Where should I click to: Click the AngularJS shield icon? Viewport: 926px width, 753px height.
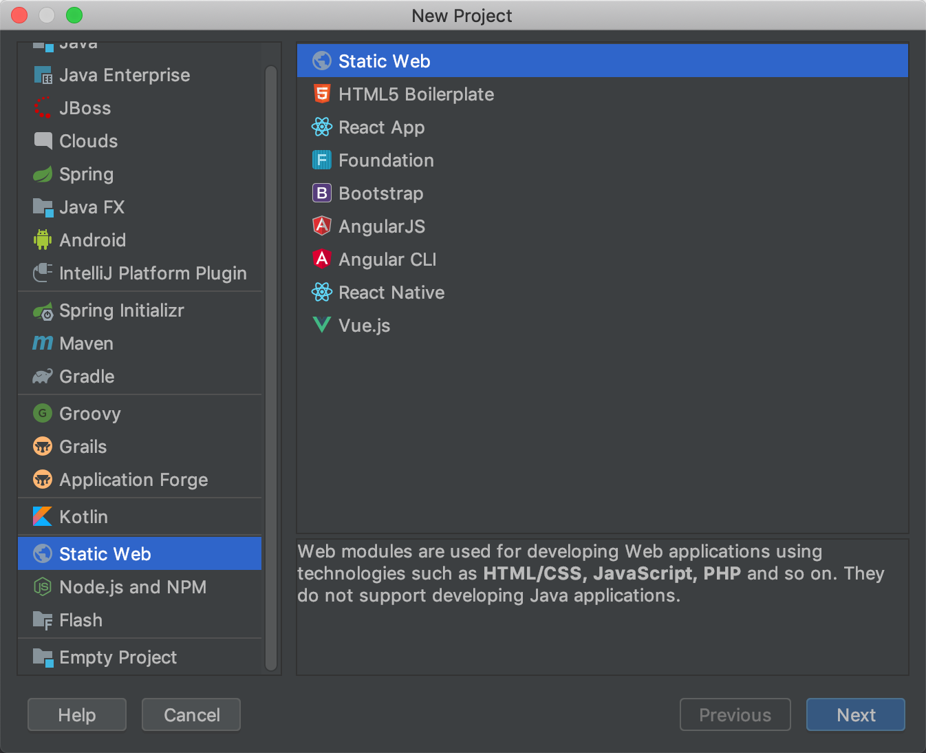322,226
